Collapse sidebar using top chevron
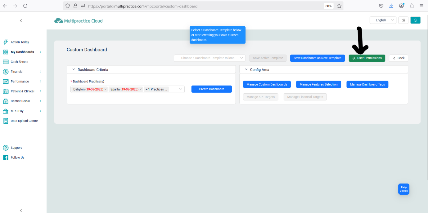Viewport: 428px width, 213px height. tap(21, 20)
